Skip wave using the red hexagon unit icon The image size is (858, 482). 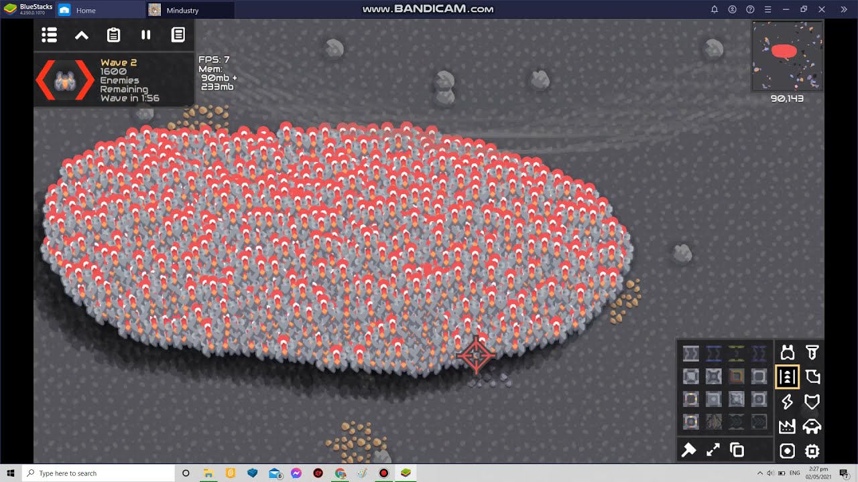point(65,80)
